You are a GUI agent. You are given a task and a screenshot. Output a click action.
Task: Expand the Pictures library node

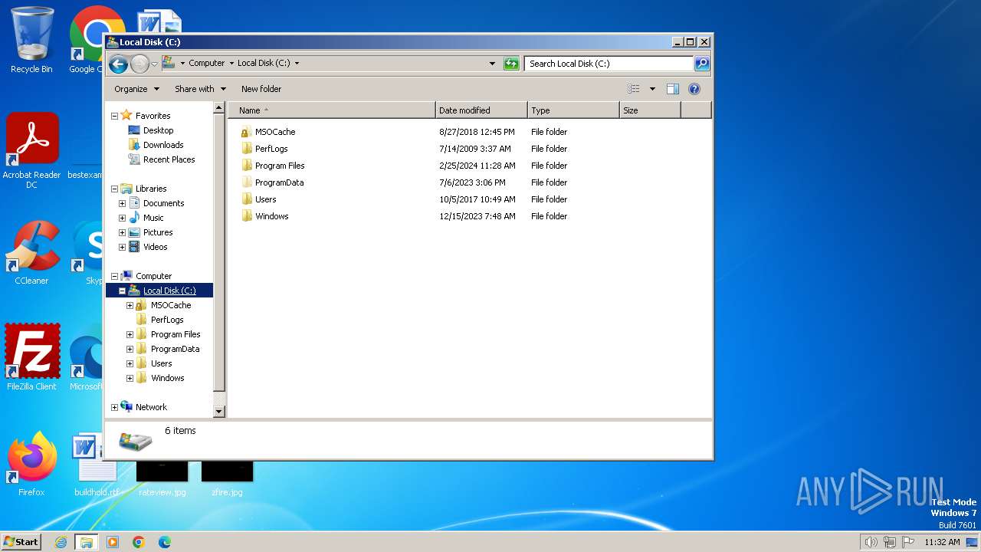click(x=122, y=232)
